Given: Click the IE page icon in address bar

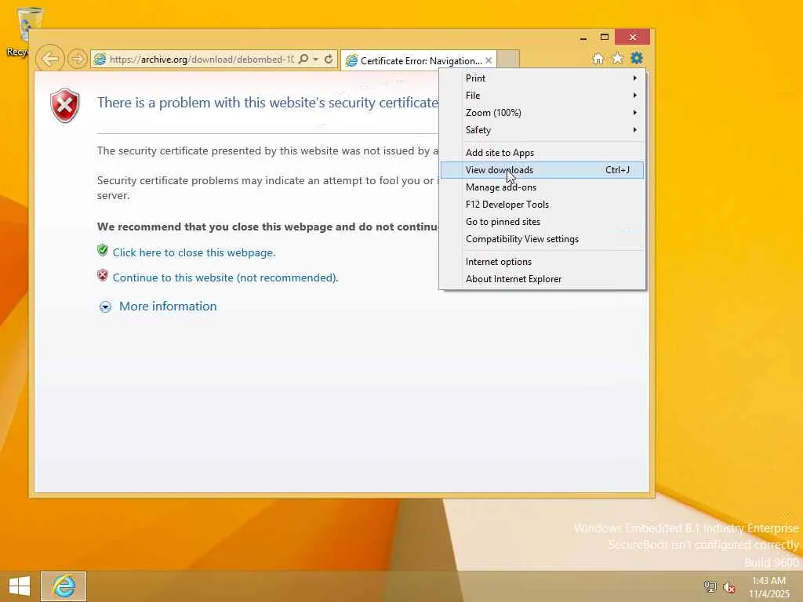Looking at the screenshot, I should click(100, 60).
